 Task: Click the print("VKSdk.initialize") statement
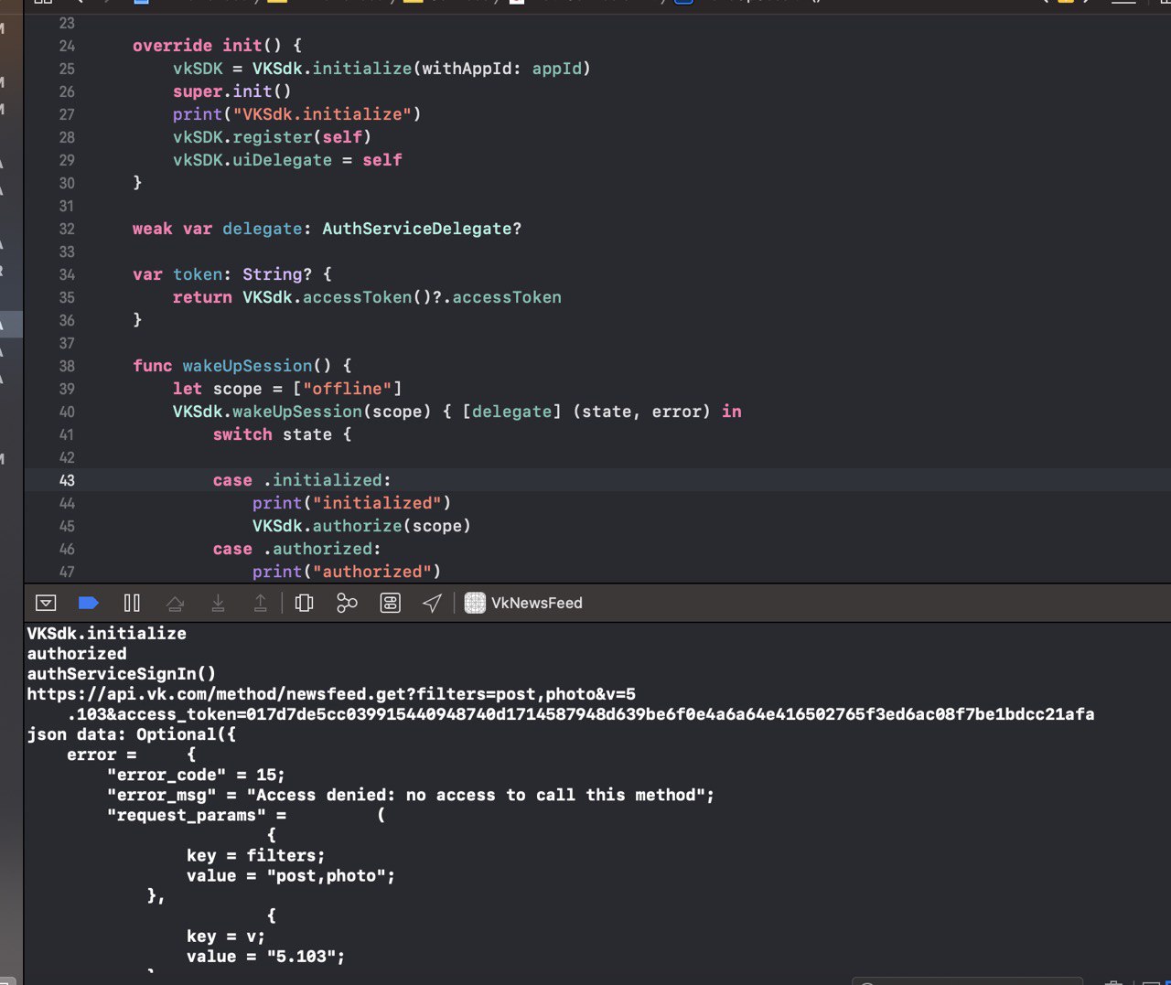click(x=297, y=114)
